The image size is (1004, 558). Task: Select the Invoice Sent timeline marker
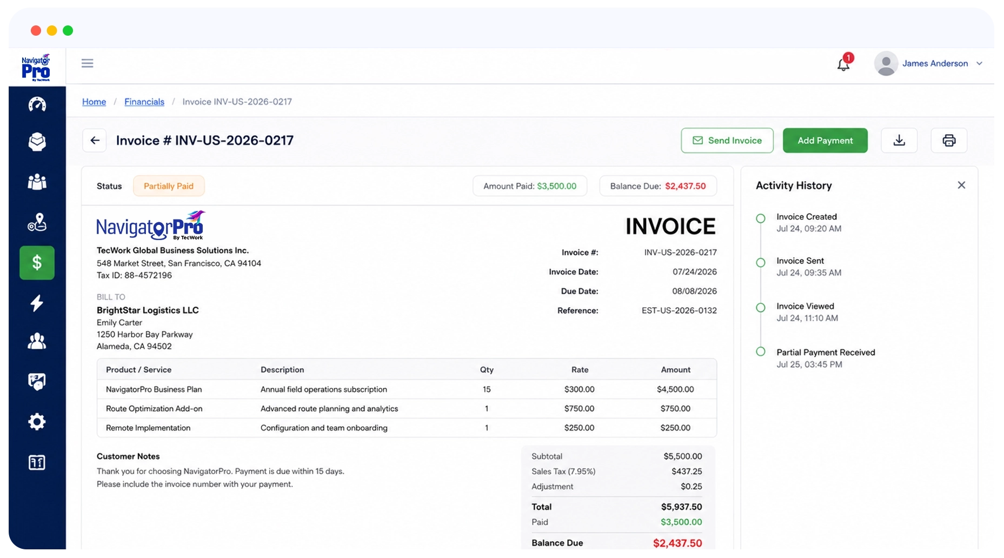[x=761, y=263]
